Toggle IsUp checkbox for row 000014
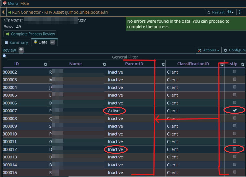Image resolution: width=246 pixels, height=177 pixels. pos(235,164)
